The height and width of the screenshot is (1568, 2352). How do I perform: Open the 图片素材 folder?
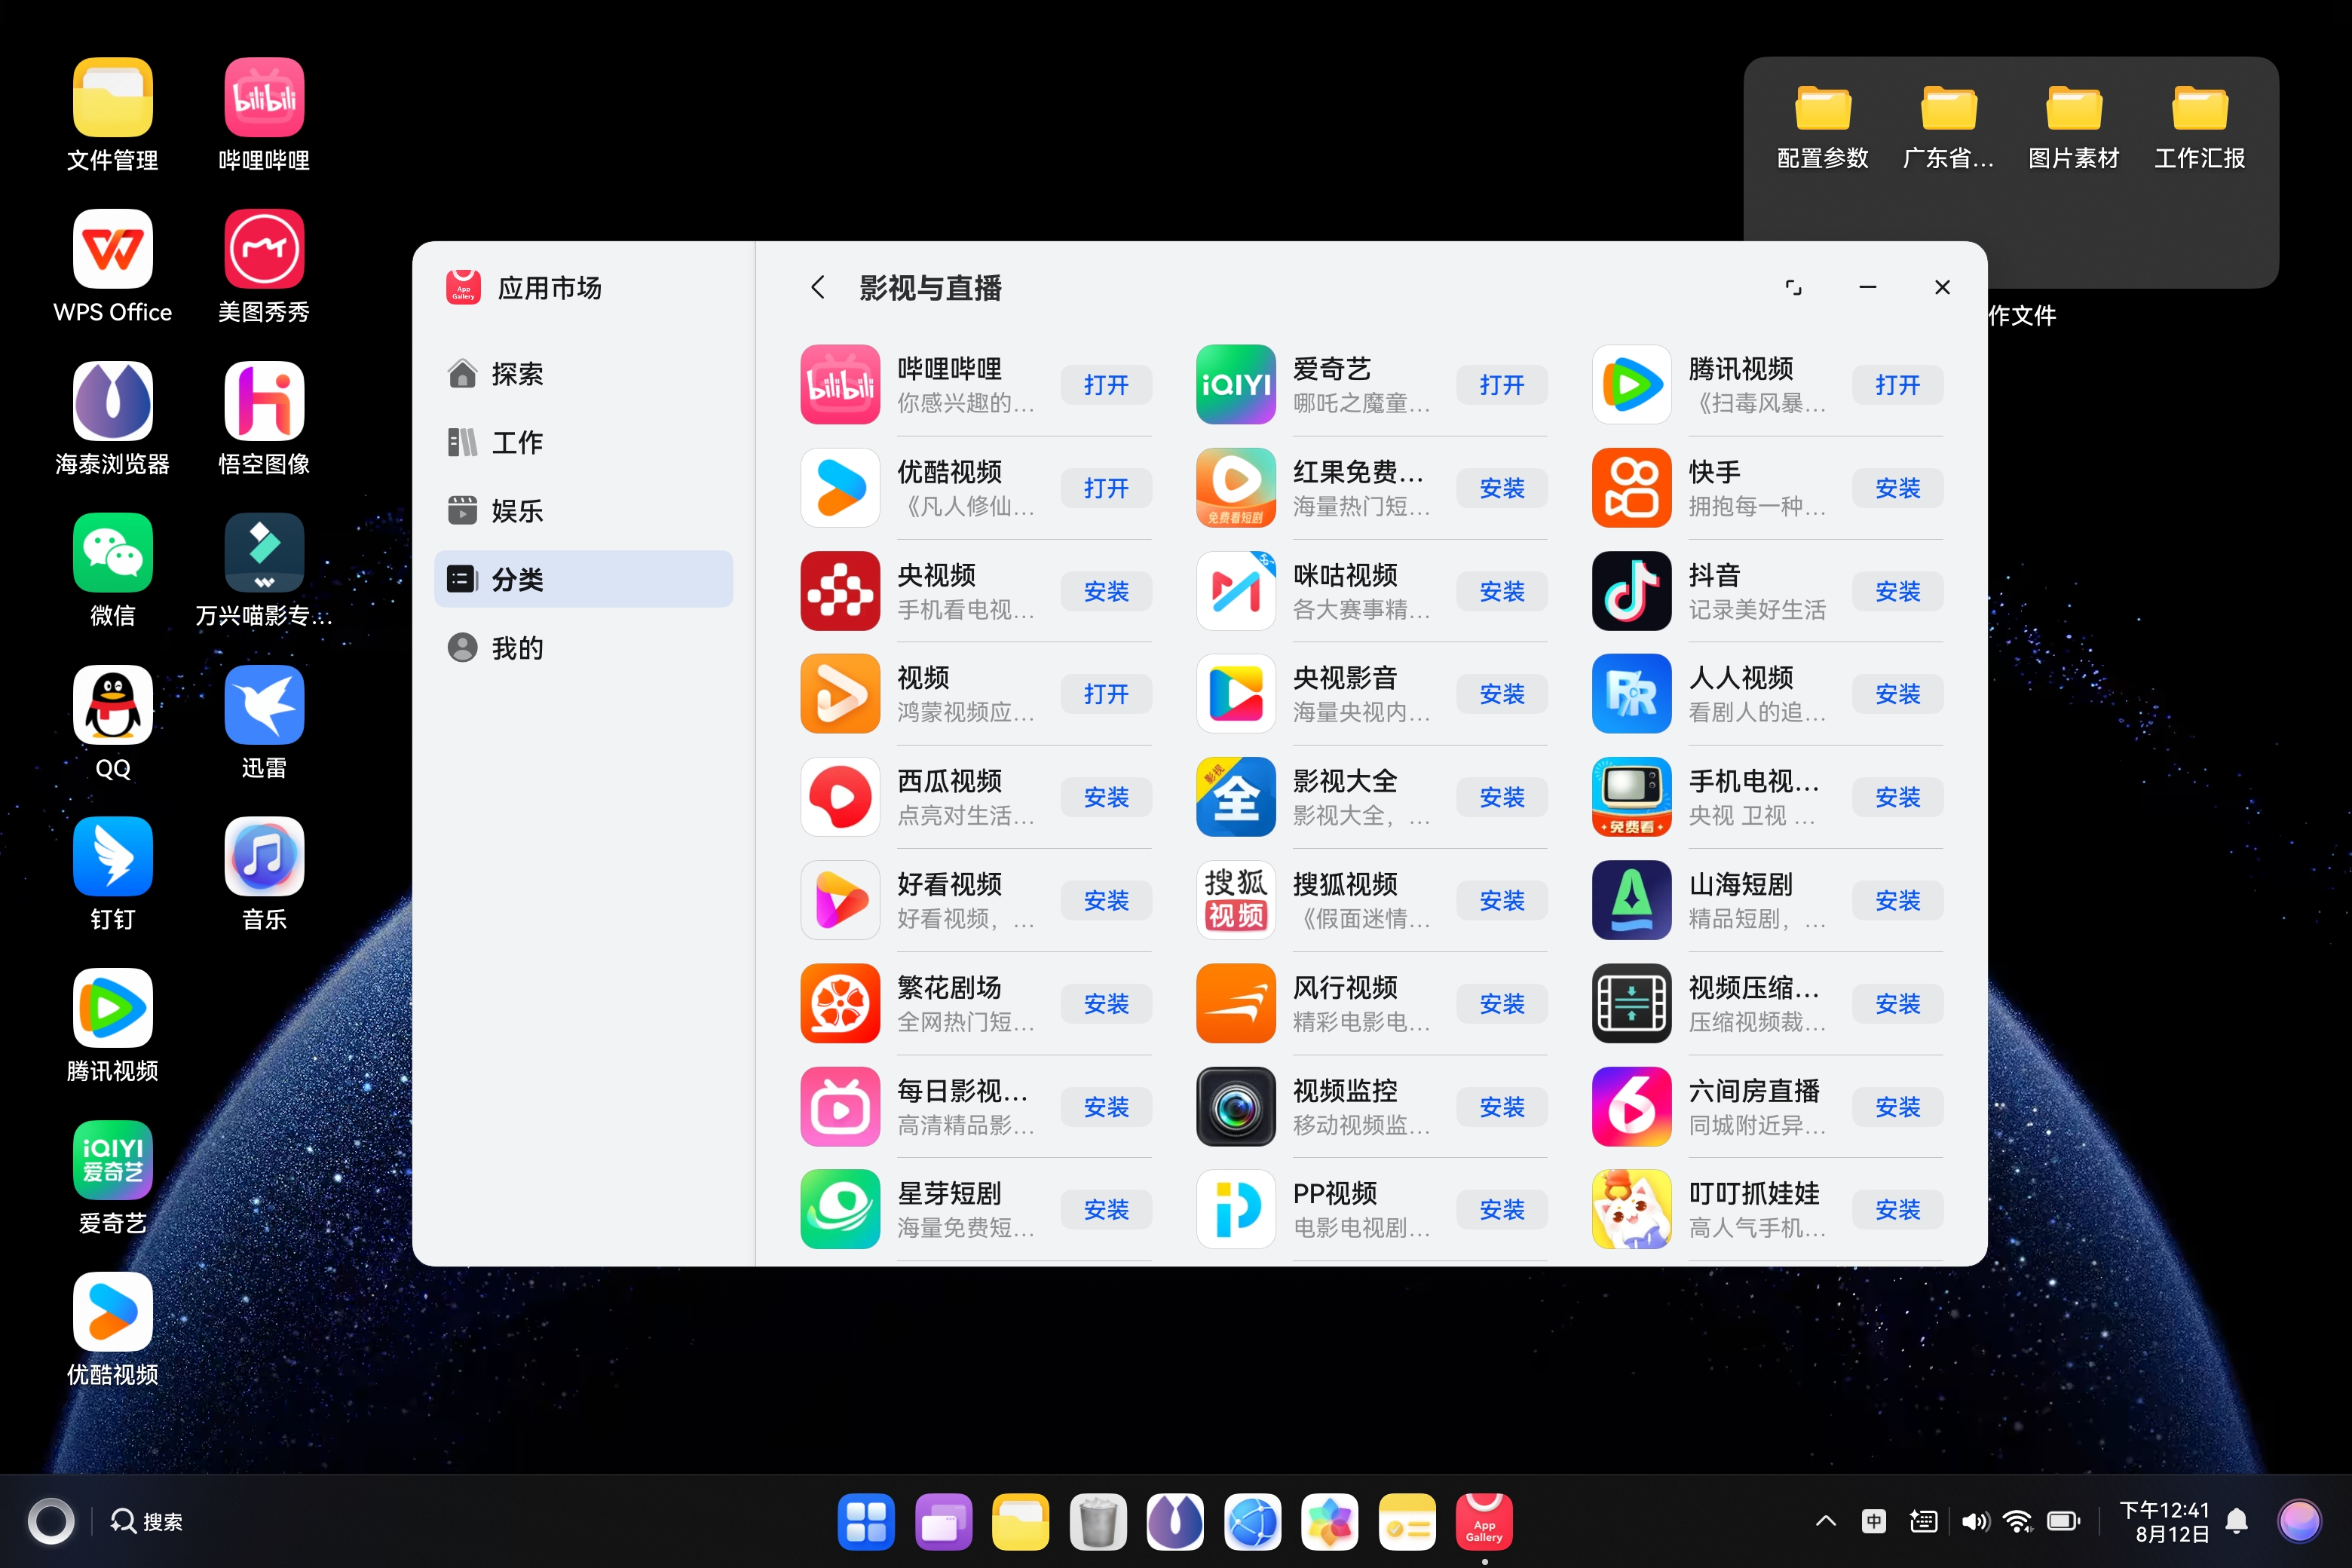pos(2074,126)
